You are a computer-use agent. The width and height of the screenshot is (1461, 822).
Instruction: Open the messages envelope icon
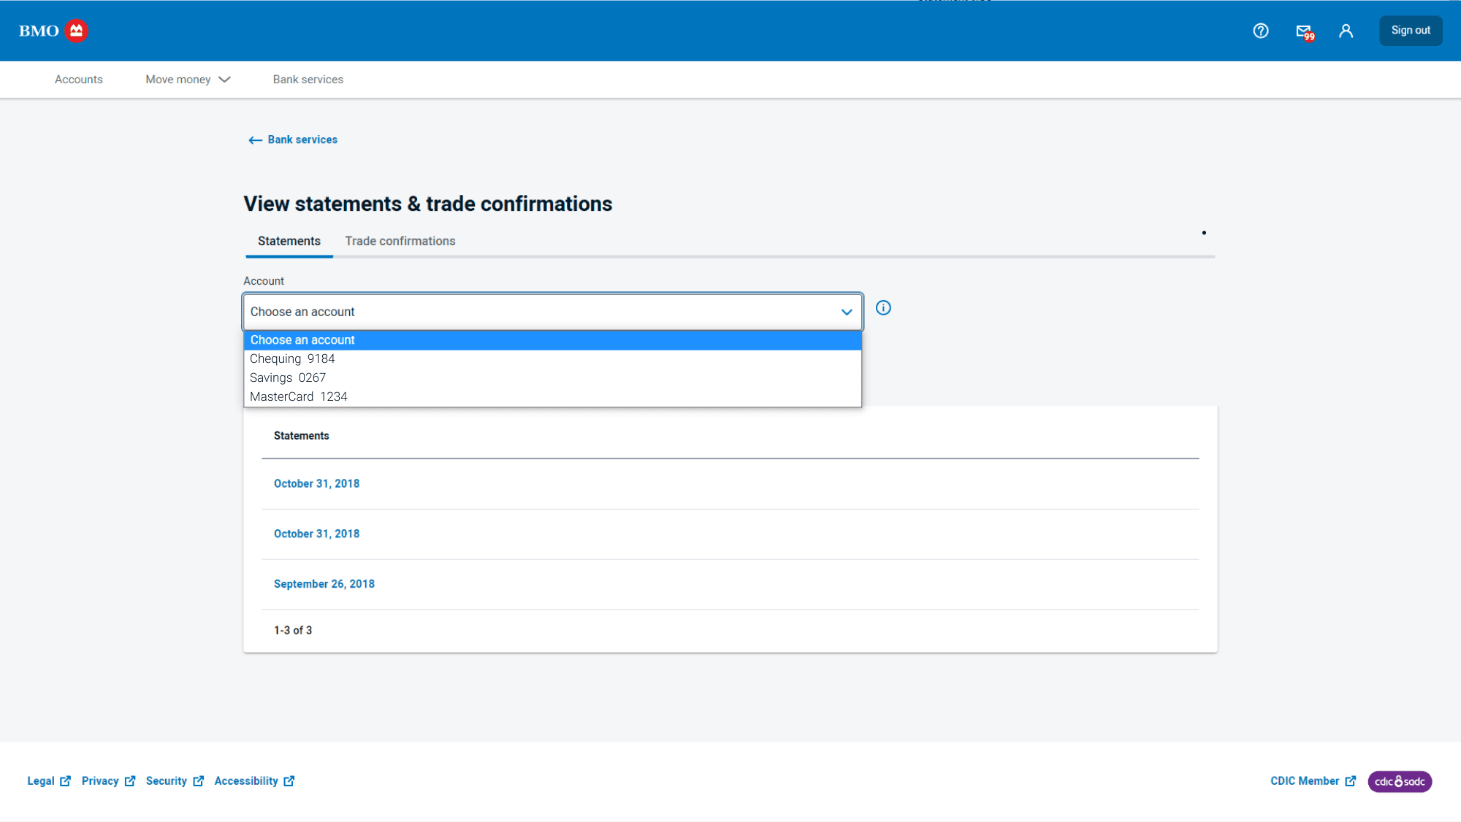pos(1305,31)
